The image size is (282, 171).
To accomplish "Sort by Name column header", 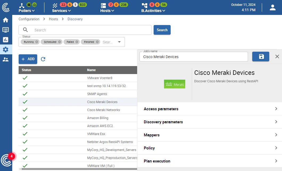I will (x=91, y=70).
